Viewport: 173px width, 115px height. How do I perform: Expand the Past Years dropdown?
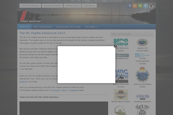[x=91, y=27]
